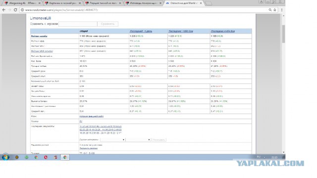Open the Chrome three-dot menu

[282, 10]
